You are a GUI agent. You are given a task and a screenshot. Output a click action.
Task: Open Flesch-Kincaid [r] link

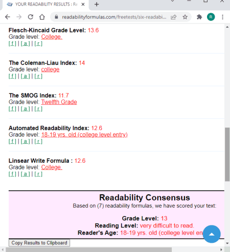click(38, 44)
